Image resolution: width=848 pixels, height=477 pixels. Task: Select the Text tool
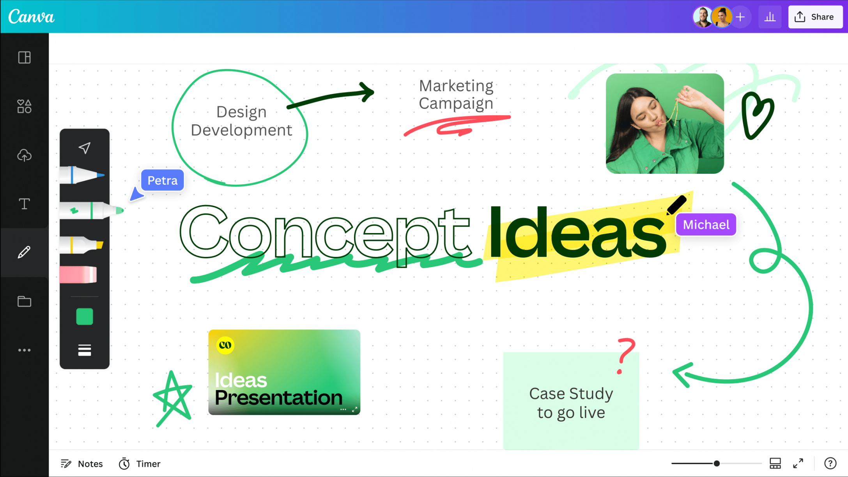(x=25, y=204)
